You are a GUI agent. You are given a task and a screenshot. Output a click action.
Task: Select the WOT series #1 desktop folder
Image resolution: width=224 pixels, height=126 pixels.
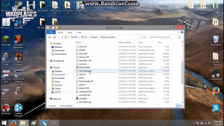(68, 7)
